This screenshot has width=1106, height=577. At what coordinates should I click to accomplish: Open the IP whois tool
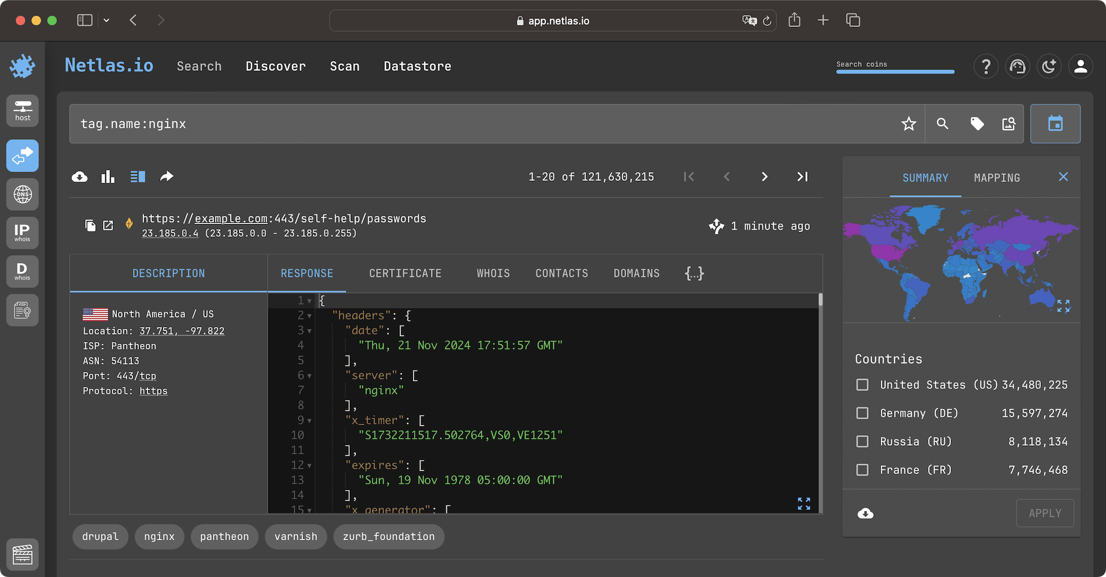(22, 233)
